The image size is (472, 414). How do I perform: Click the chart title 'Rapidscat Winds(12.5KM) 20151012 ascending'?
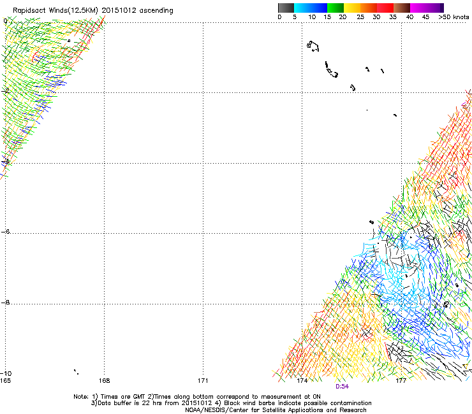(93, 11)
